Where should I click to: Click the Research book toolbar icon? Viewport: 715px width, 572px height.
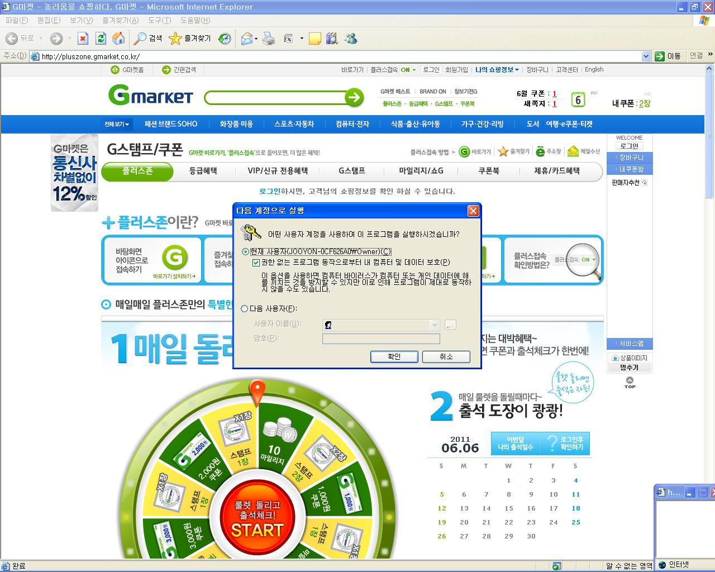point(332,39)
